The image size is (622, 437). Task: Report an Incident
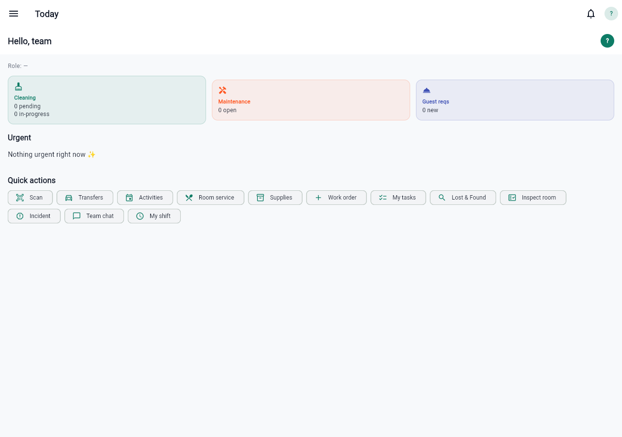pyautogui.click(x=34, y=216)
